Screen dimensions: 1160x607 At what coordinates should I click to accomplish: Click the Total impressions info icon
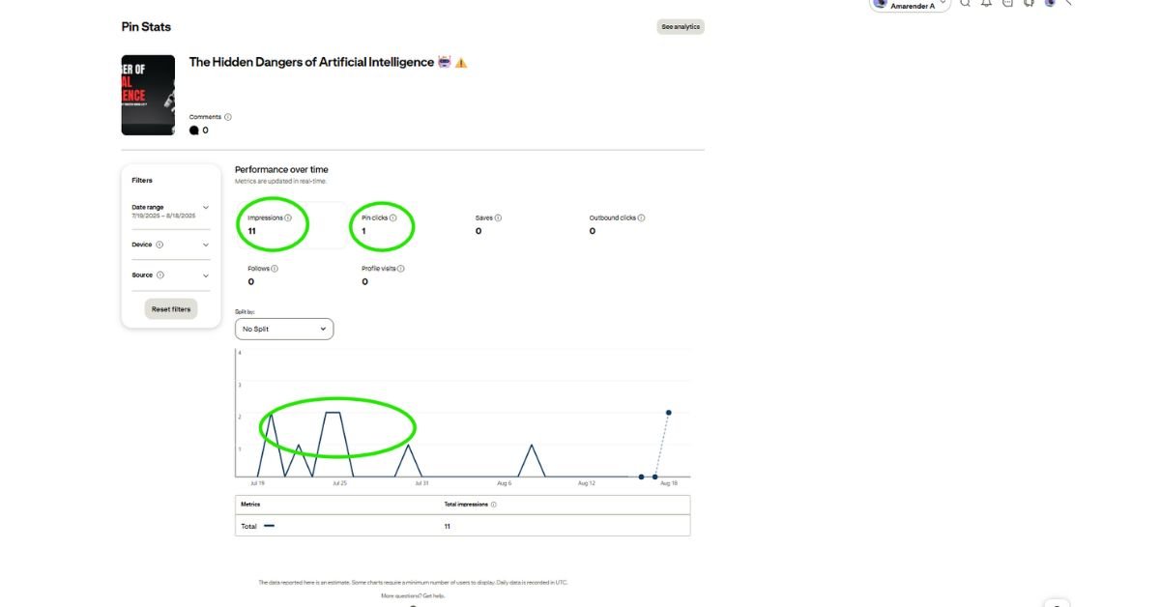(x=493, y=505)
